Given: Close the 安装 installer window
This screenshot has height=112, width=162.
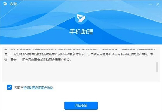Looking at the screenshot, I should coord(158,4).
